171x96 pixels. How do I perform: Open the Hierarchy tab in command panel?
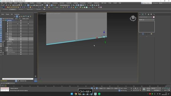pyautogui.click(x=145, y=14)
